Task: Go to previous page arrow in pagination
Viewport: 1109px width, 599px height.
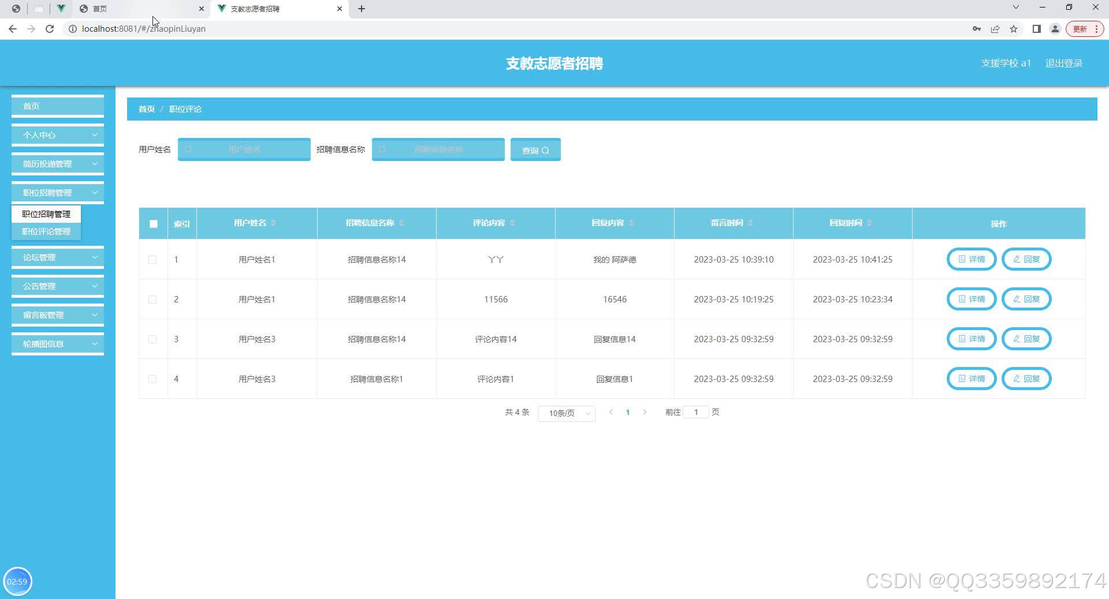Action: click(611, 412)
